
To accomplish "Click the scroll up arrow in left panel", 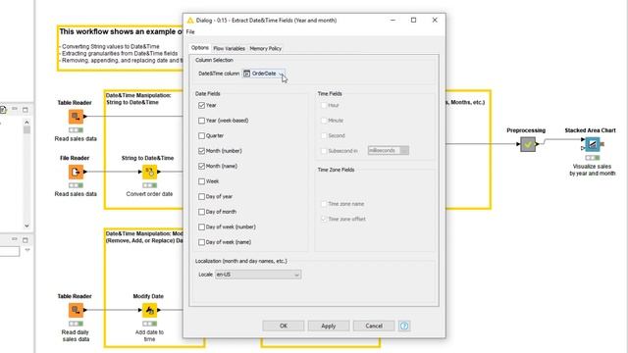I will (x=26, y=122).
